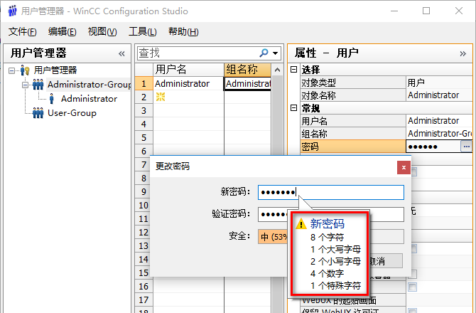476x313 pixels.
Task: Click the 新密码 input field
Action: pyautogui.click(x=331, y=192)
